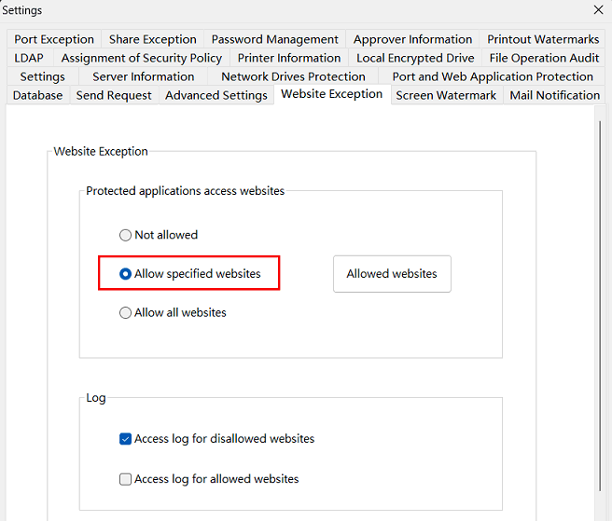Open the Allowed websites list
Viewport: 612px width, 521px height.
click(x=392, y=274)
